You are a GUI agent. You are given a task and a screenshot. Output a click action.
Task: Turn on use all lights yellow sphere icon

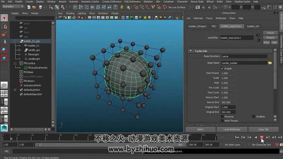(145, 18)
